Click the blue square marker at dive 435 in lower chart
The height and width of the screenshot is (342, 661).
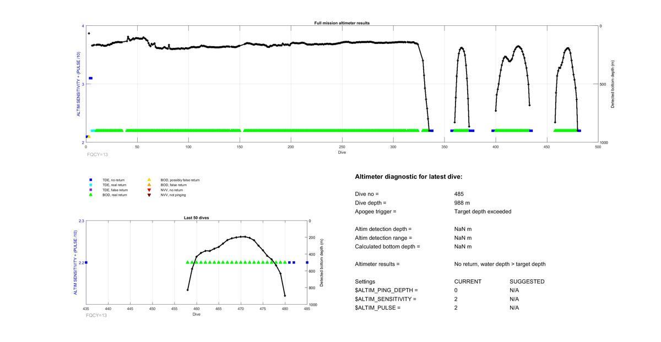pos(86,262)
